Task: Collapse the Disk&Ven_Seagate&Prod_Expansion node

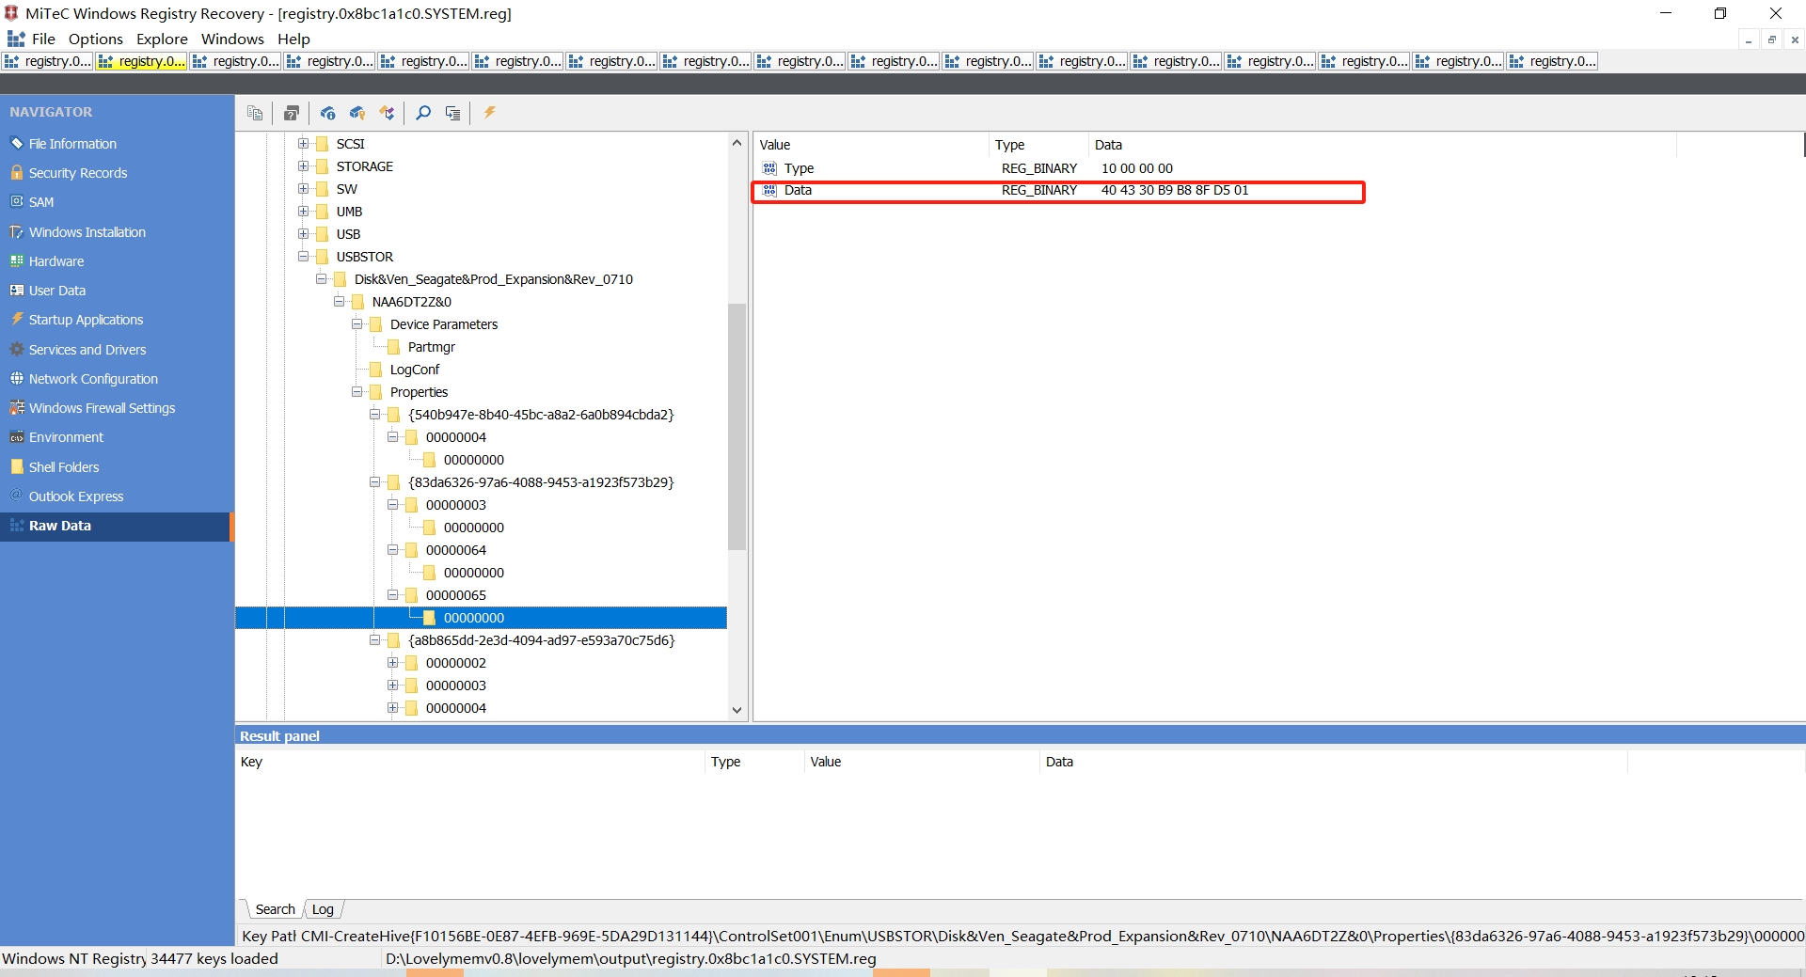Action: pyautogui.click(x=322, y=279)
